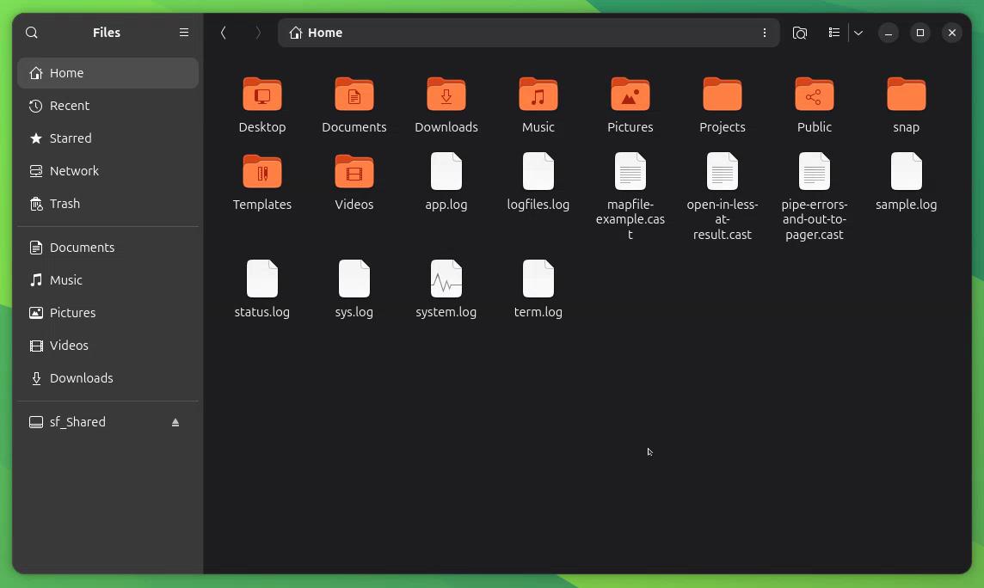Open Videos bookmark in sidebar

(x=108, y=345)
